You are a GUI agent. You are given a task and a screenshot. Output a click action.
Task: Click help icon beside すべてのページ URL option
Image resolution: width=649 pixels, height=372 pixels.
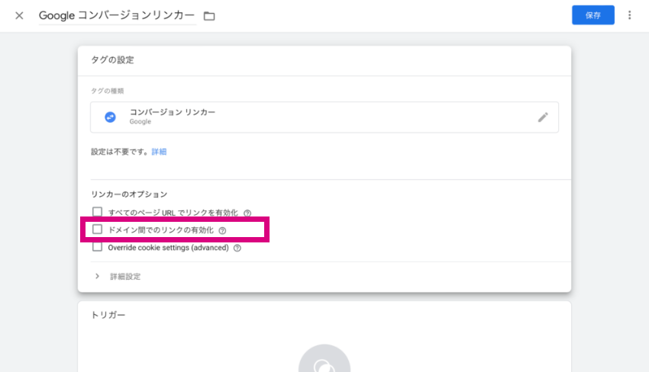(x=247, y=213)
